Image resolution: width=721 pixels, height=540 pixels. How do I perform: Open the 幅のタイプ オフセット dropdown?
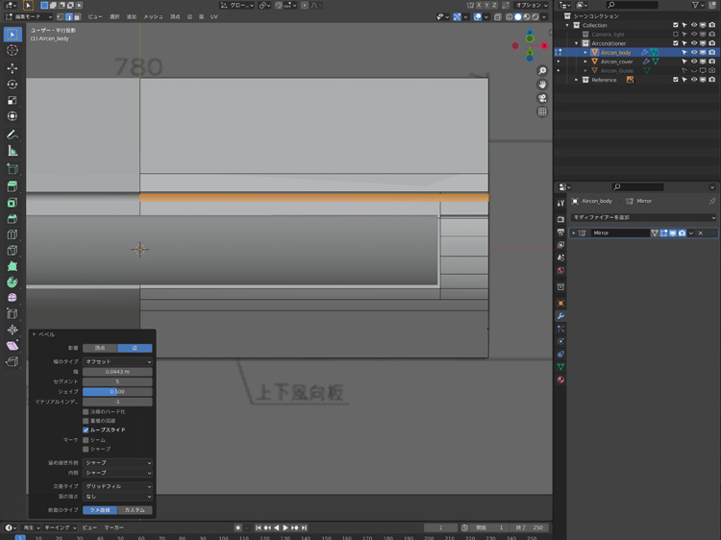pyautogui.click(x=117, y=361)
